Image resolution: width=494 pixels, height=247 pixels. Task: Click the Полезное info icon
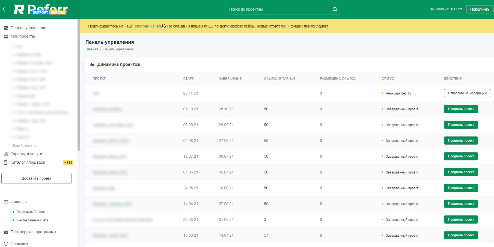click(6, 244)
